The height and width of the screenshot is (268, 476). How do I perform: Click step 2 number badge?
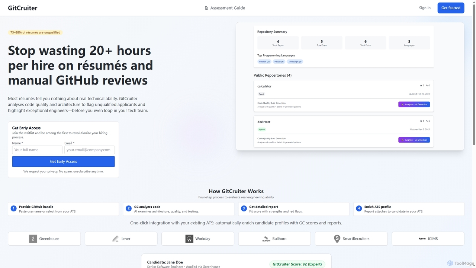[129, 208]
